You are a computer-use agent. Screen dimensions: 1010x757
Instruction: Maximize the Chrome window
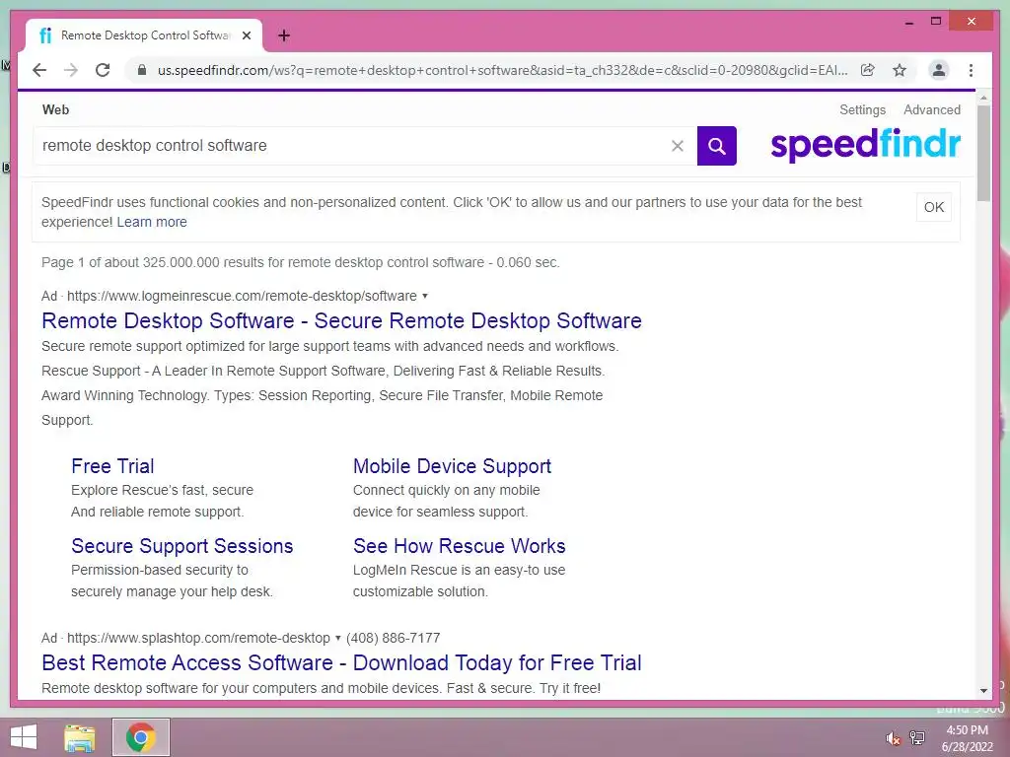coord(936,22)
